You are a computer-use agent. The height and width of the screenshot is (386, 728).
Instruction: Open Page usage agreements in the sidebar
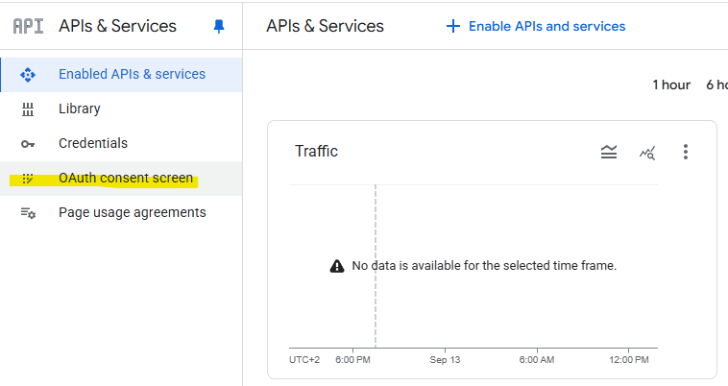point(133,212)
